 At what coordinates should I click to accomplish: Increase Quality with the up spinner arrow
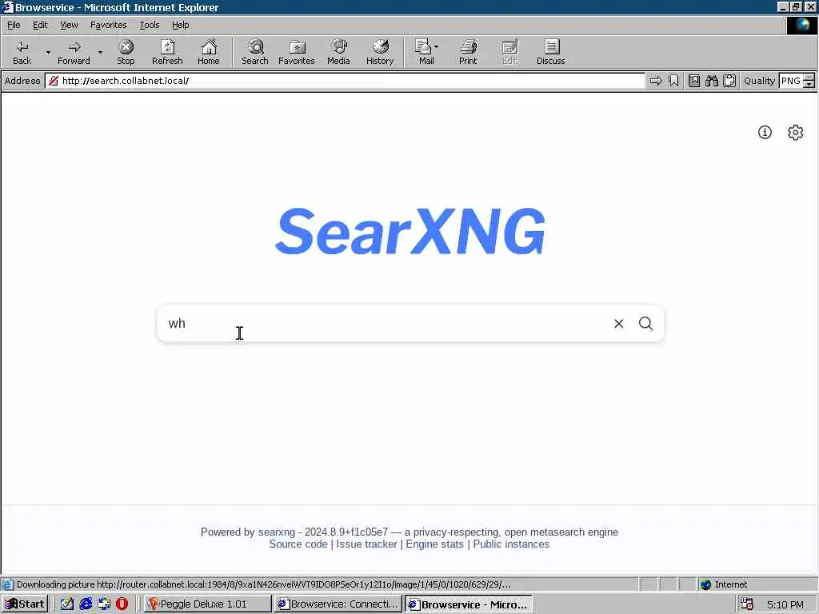809,78
